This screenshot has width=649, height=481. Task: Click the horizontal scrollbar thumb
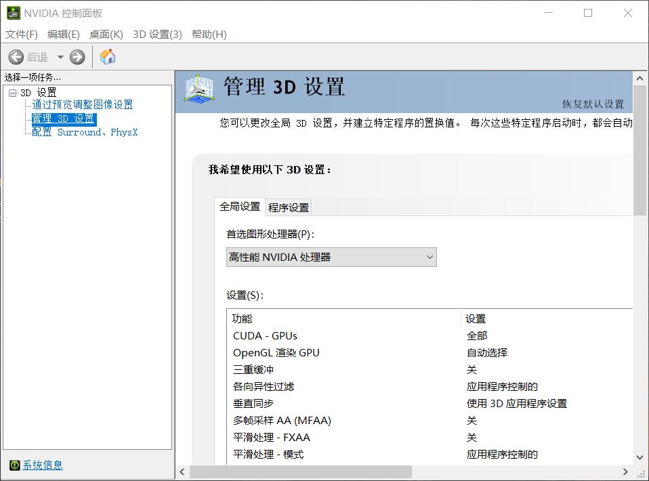click(x=301, y=472)
